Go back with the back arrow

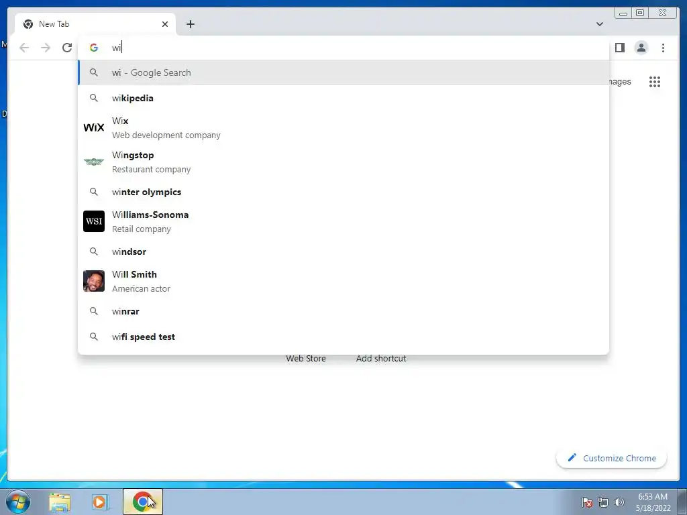pyautogui.click(x=24, y=48)
